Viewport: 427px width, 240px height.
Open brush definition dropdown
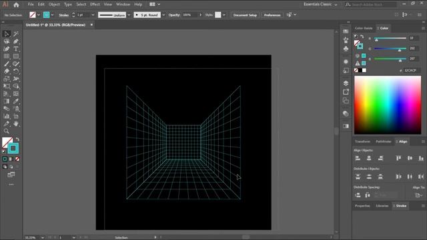click(x=163, y=15)
